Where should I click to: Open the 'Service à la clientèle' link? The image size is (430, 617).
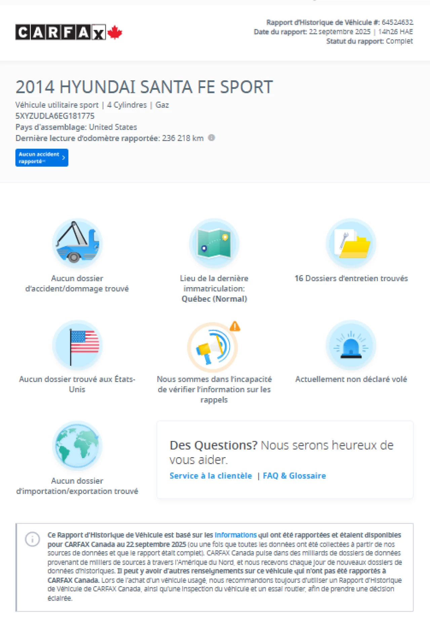(210, 476)
